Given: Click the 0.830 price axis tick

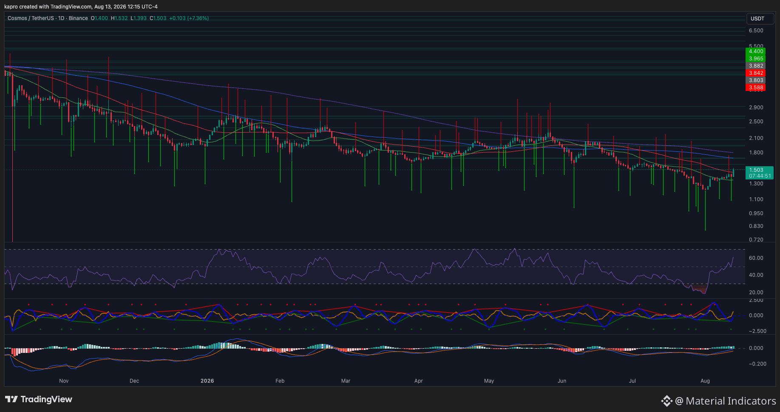Looking at the screenshot, I should coord(756,226).
